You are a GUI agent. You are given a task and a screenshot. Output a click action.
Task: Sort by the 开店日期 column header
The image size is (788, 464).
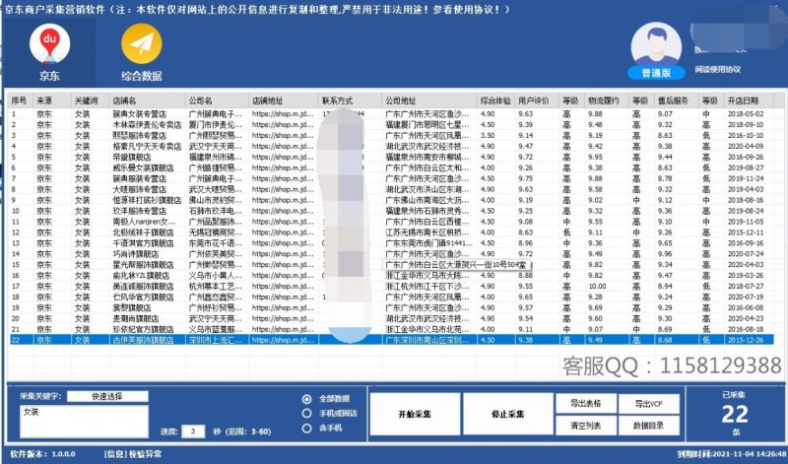coord(744,100)
